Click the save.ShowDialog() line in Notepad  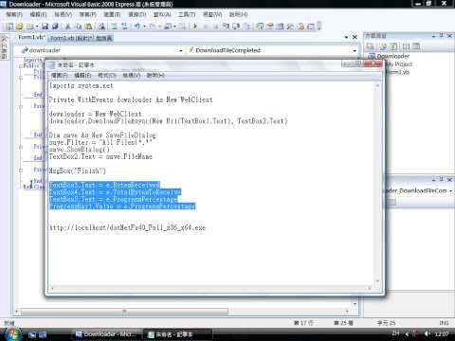[x=80, y=150]
